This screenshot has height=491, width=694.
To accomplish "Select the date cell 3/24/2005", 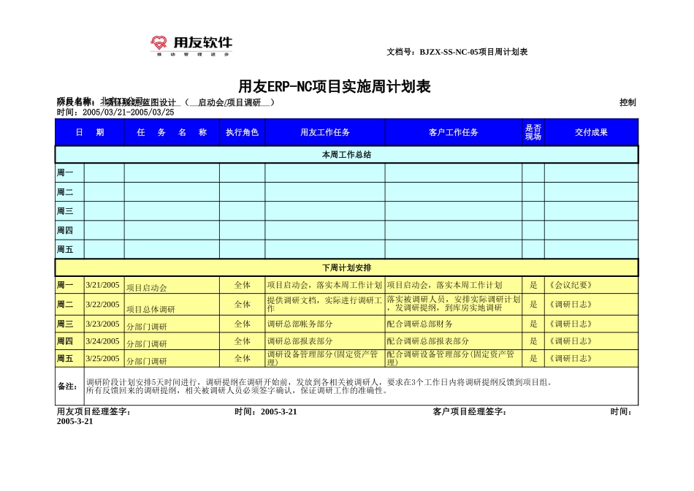I will click(x=103, y=341).
